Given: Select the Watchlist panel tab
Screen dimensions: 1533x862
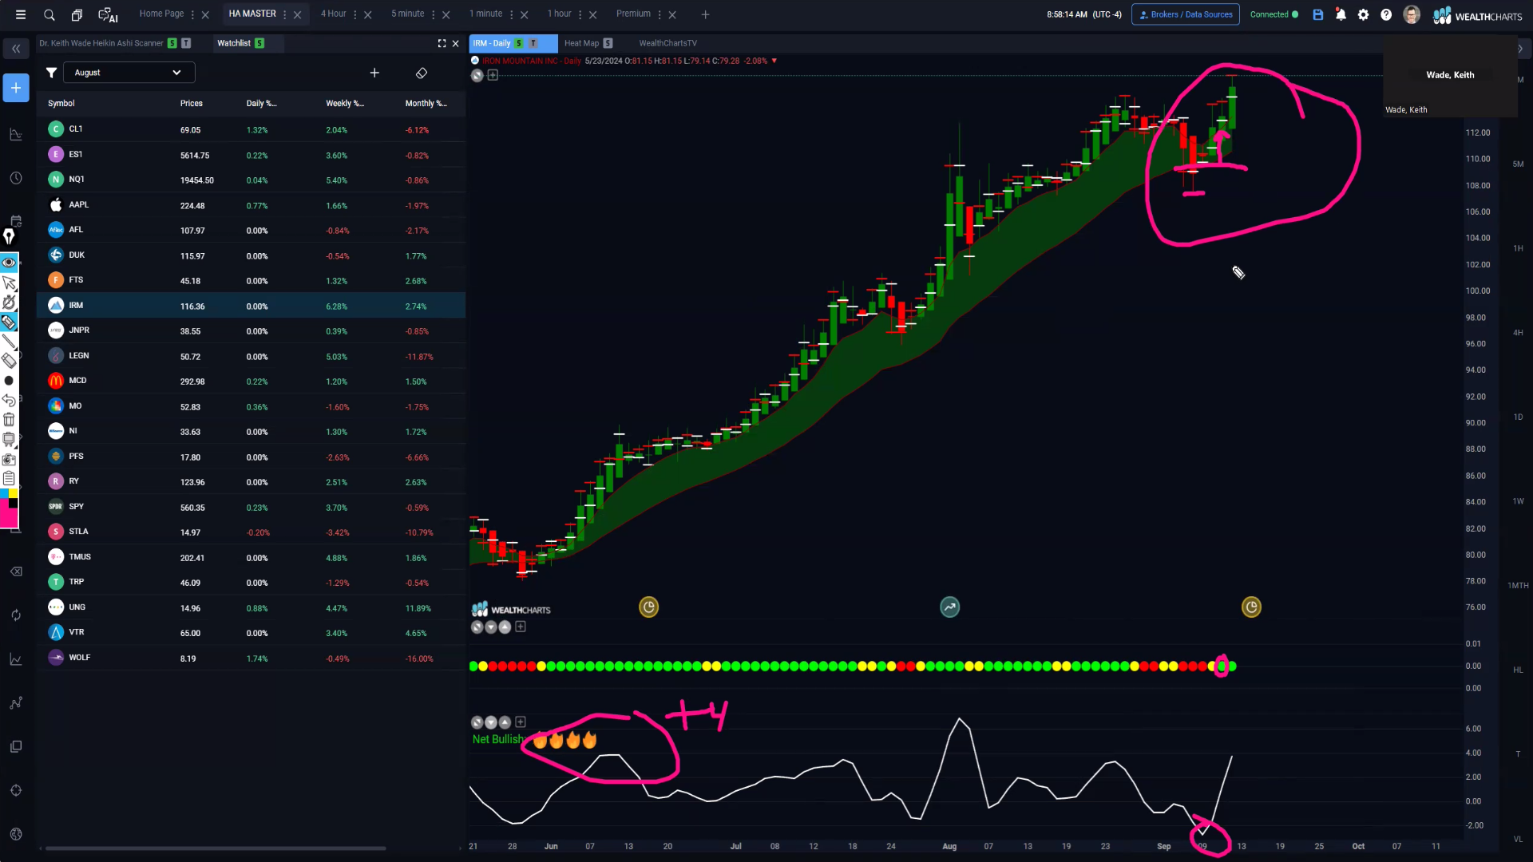Looking at the screenshot, I should (x=234, y=43).
